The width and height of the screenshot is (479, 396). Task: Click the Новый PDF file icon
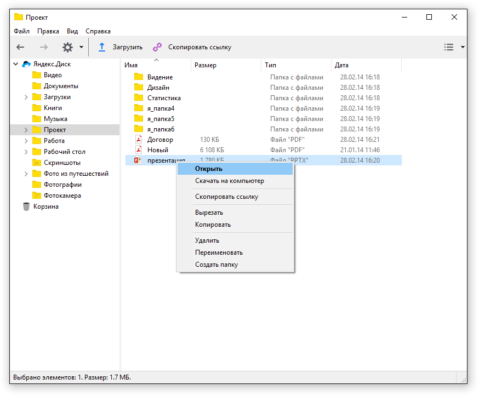tap(139, 150)
